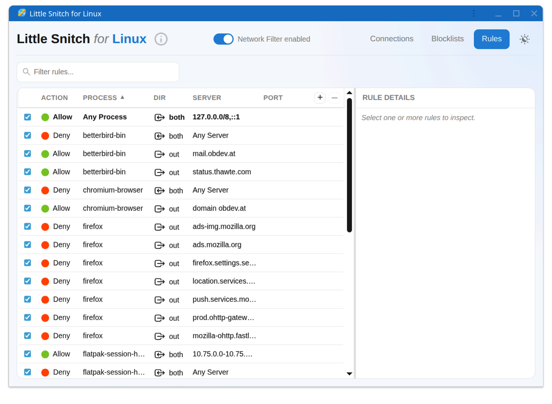This screenshot has width=552, height=404.
Task: Select the domain obdev.at server cell
Action: coord(219,208)
